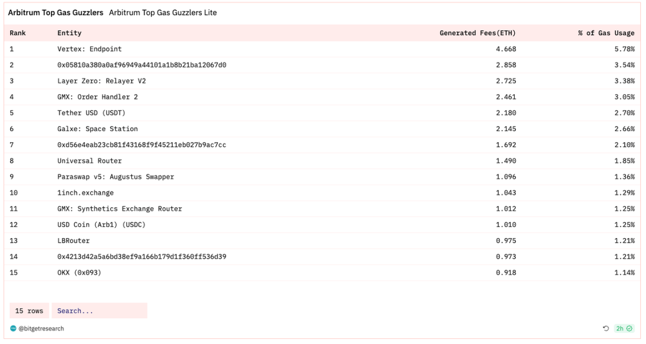Open the Arbitrum Top Gas Guzzlers Lite link
Screen dimensions: 646x344
[163, 13]
